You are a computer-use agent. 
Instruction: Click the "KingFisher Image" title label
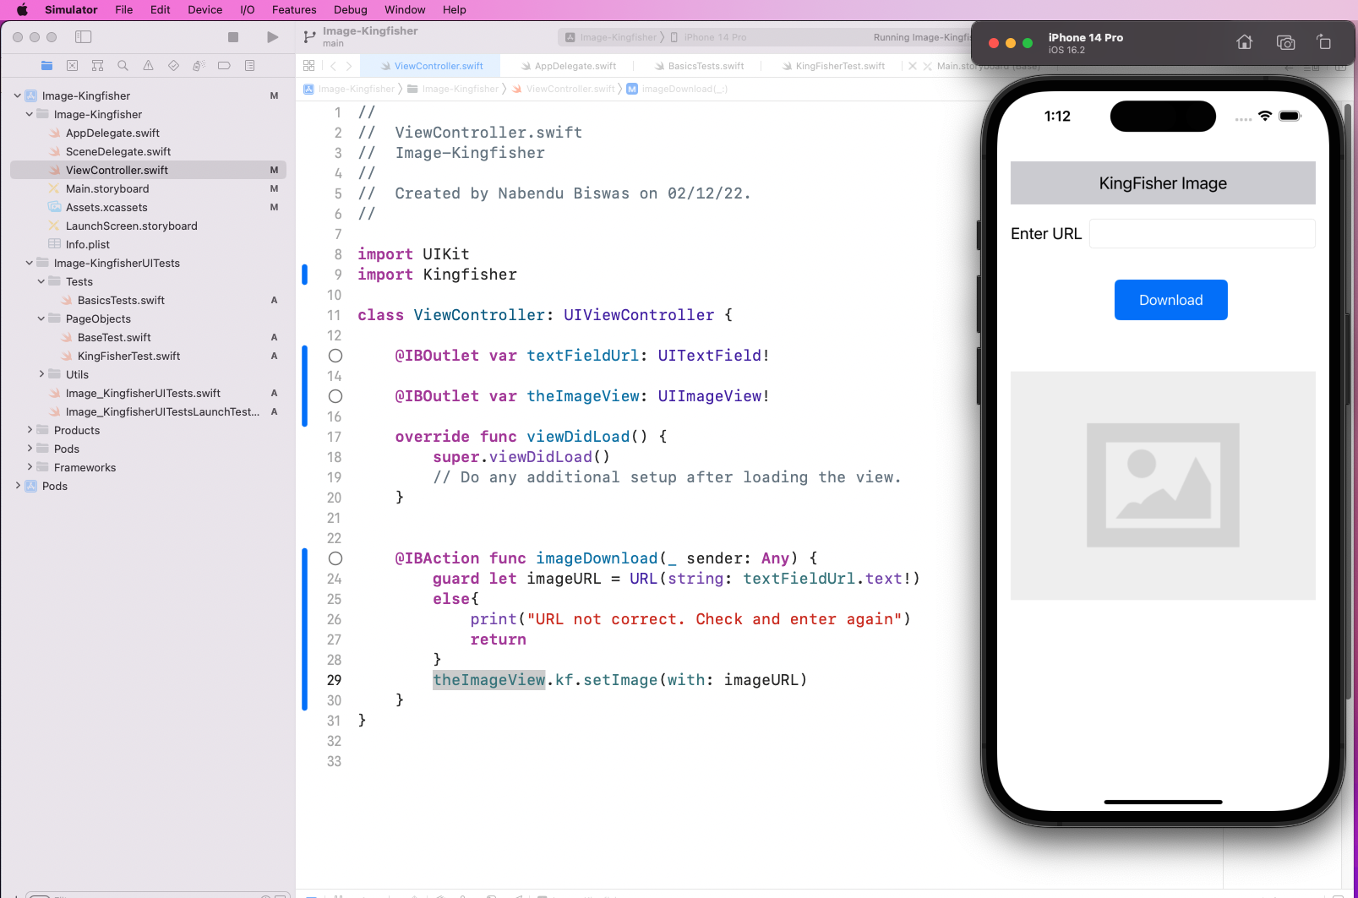[1163, 183]
